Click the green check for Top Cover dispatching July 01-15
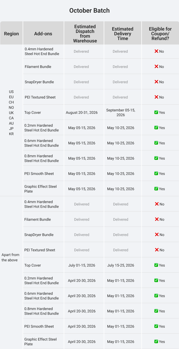Image resolution: width=179 pixels, height=349 pixels. [x=156, y=265]
